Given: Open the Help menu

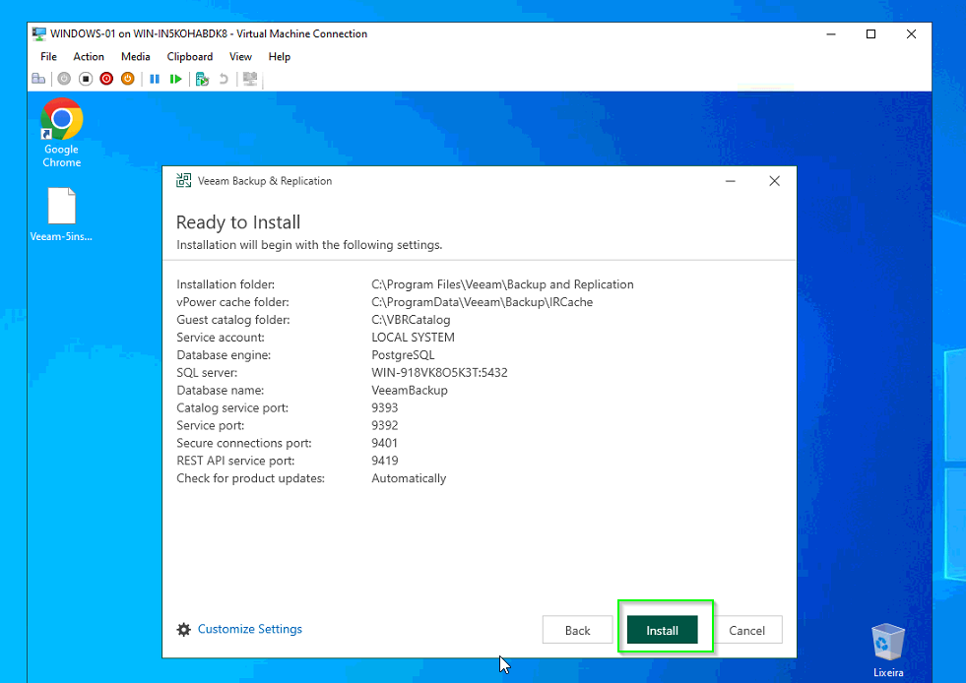Looking at the screenshot, I should (x=279, y=57).
